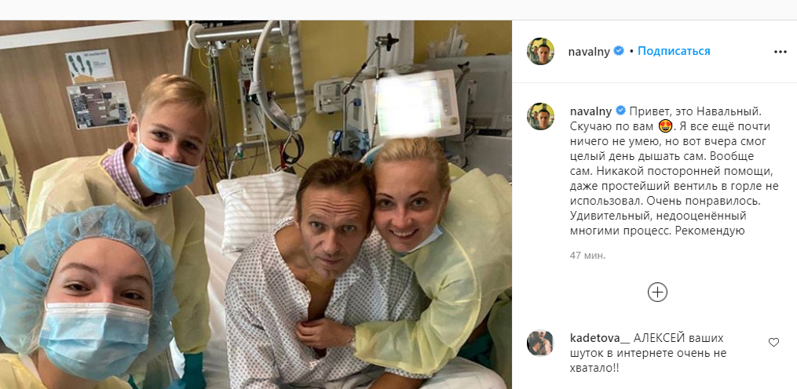Image resolution: width=797 pixels, height=389 pixels.
Task: Like the kadetova__ comment with the heart
Action: coord(773,342)
